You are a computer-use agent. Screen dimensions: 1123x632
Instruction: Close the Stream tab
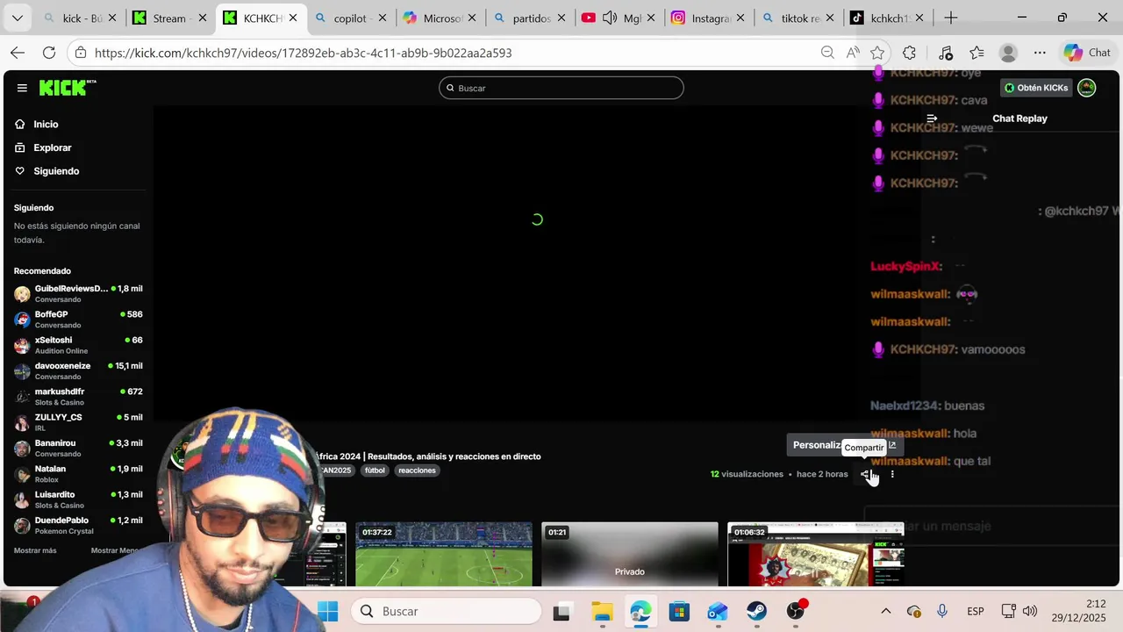point(202,18)
